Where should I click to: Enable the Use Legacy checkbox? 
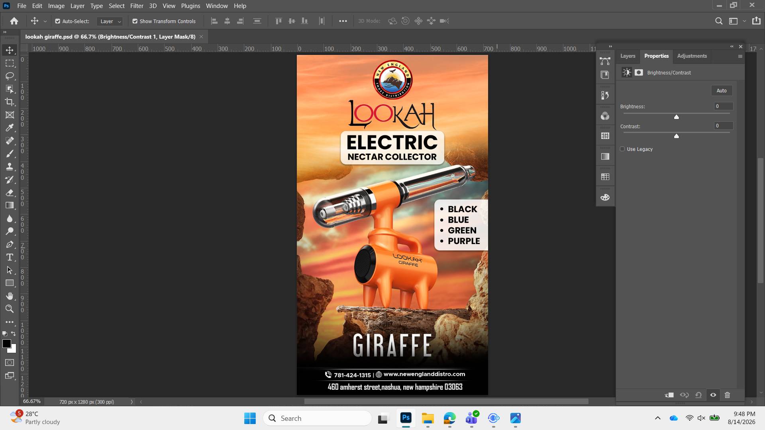point(622,149)
